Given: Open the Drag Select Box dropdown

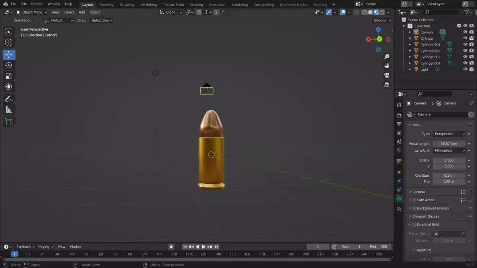Looking at the screenshot, I should [102, 20].
